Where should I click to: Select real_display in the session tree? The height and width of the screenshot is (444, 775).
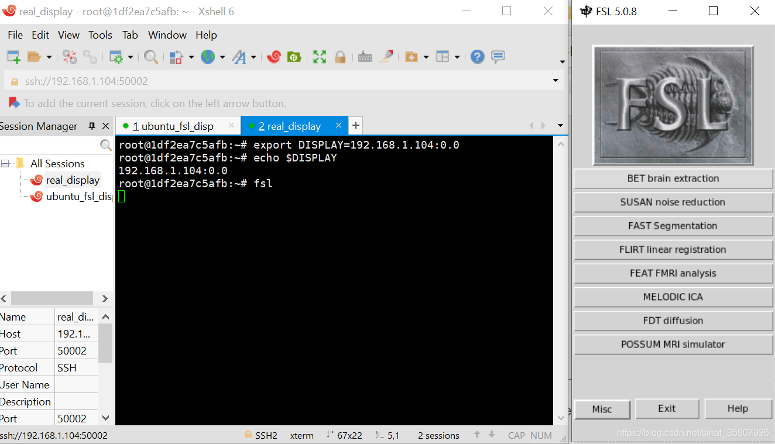pyautogui.click(x=73, y=180)
